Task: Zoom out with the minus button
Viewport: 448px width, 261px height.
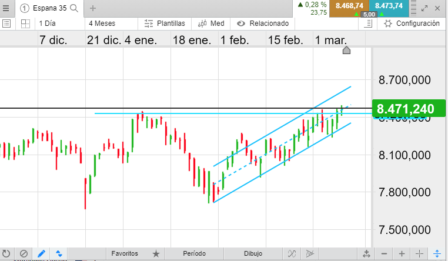Action: click(x=385, y=253)
